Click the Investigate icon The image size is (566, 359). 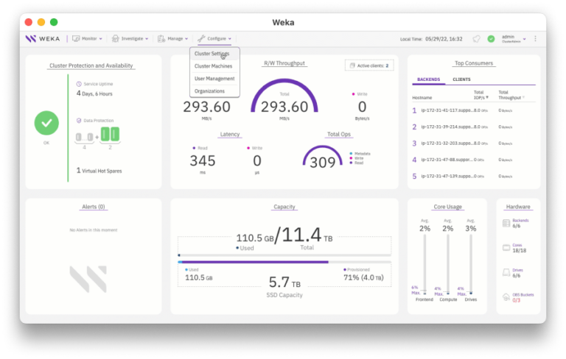(x=115, y=38)
